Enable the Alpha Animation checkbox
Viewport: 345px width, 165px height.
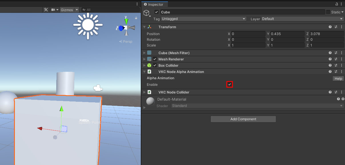(230, 84)
